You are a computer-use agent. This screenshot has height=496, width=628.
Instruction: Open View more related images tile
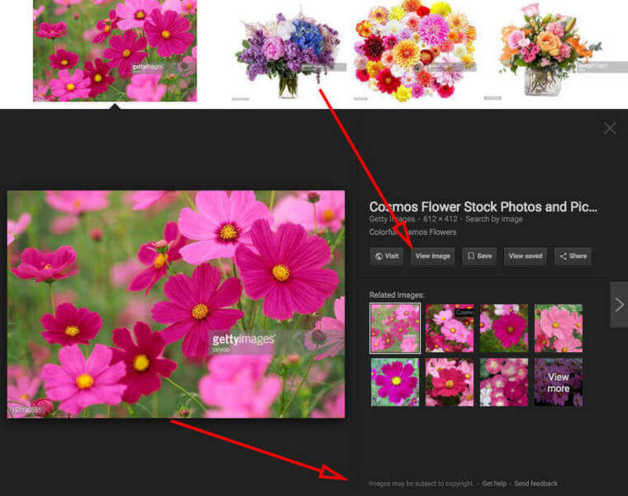pyautogui.click(x=558, y=382)
